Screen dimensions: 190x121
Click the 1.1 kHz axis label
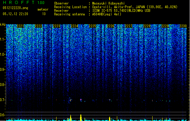tap(2, 39)
